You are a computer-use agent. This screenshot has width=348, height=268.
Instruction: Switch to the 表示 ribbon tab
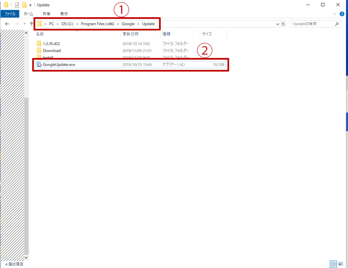coord(64,14)
